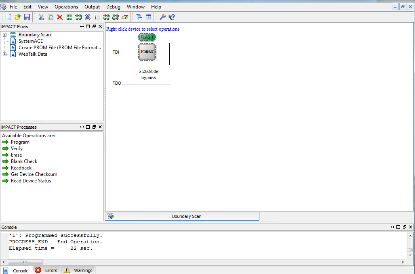This screenshot has width=415, height=274.
Task: Expand the WebTalk Data tree node
Action: (x=4, y=54)
